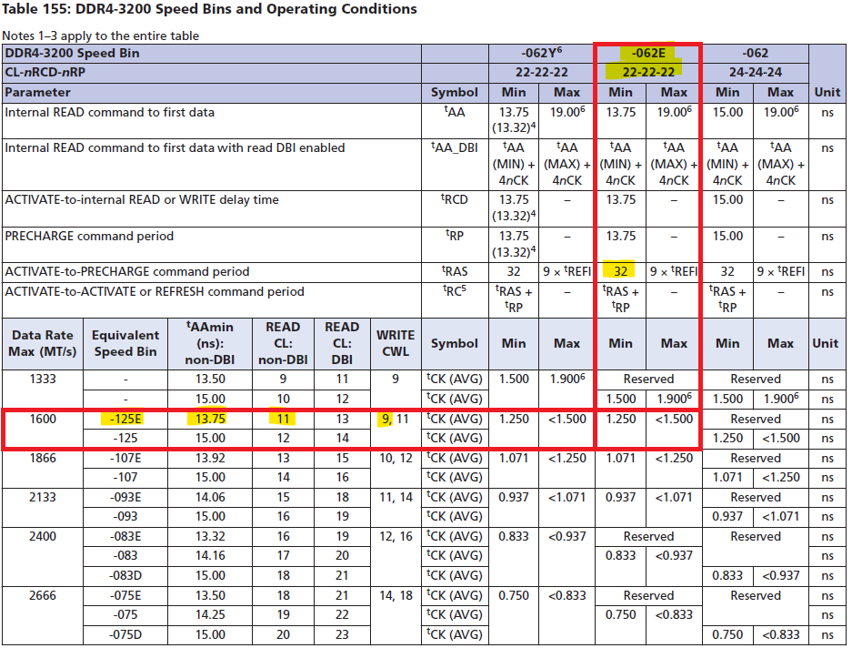This screenshot has width=852, height=648.
Task: Click the highlighted 22-22-22 cell under -062E
Action: 647,72
